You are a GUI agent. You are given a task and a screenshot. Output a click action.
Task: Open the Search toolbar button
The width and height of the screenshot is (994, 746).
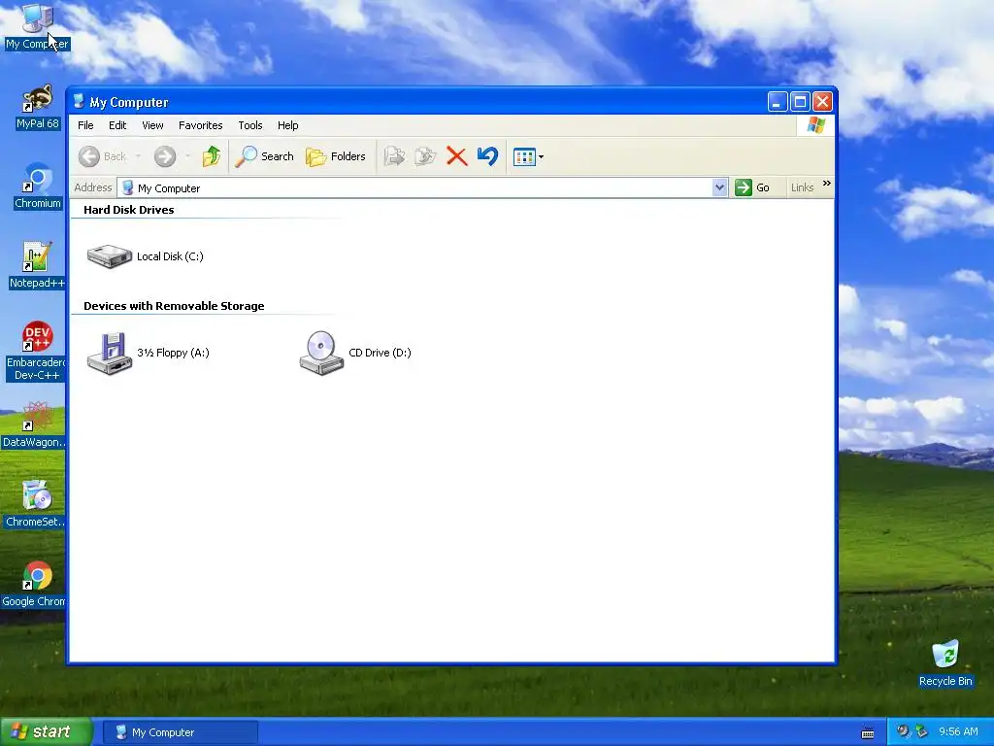[x=264, y=156]
